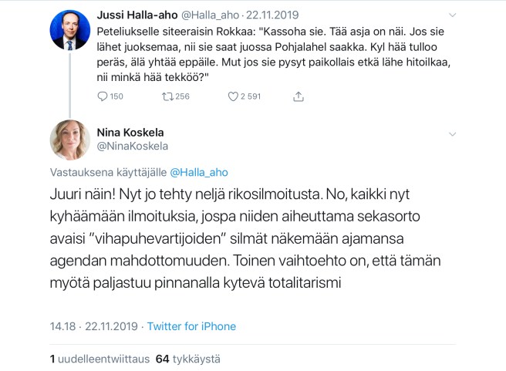Click the 14.18 · 22.11.2019 timestamp
This screenshot has height=371, width=506.
click(93, 326)
